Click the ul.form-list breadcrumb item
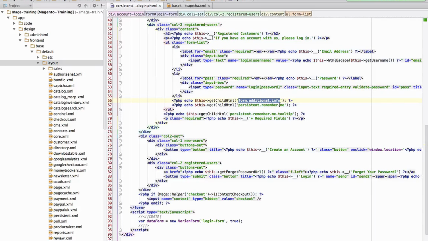 pos(298,14)
